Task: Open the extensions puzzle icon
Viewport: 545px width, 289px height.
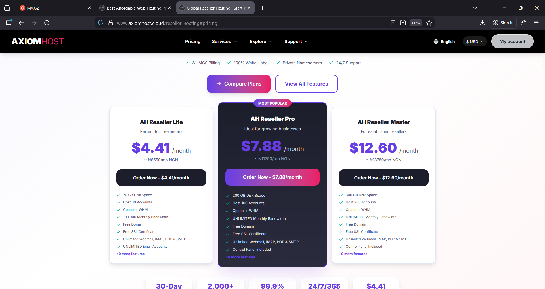Action: (524, 23)
